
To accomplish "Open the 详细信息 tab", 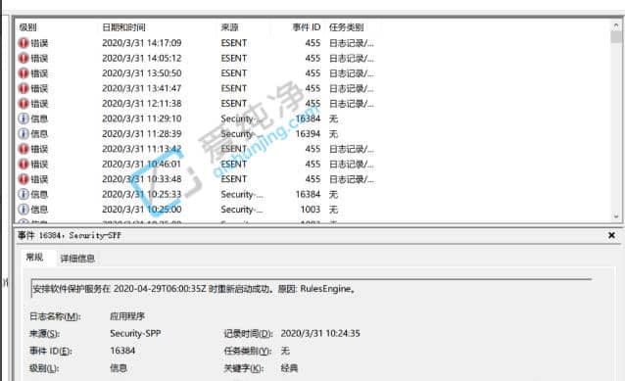I will coord(77,259).
